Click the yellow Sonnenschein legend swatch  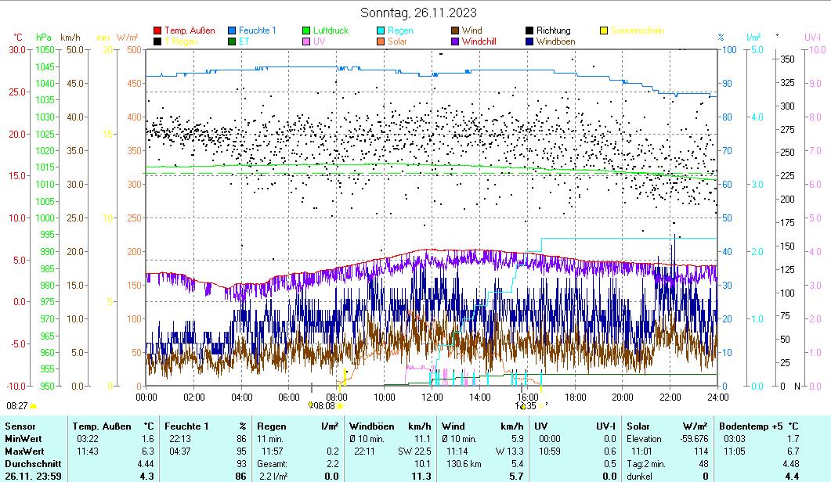(x=604, y=31)
